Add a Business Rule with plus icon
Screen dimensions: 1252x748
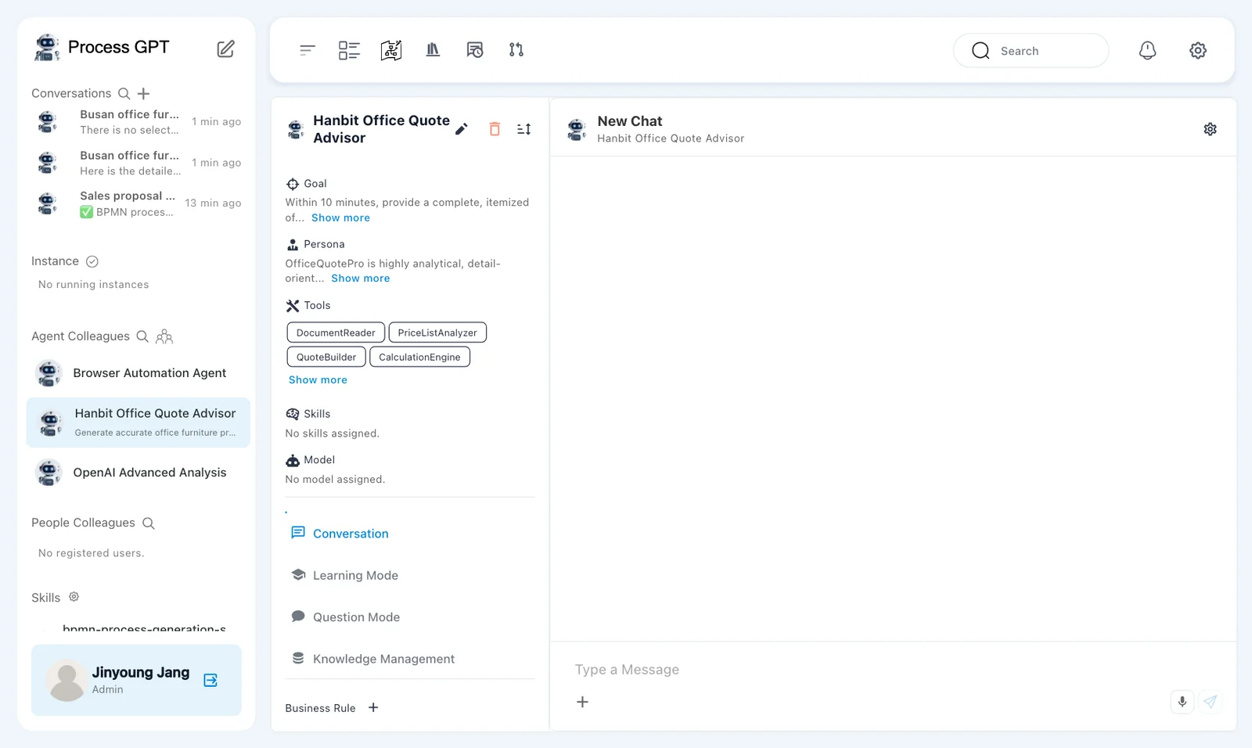(373, 707)
